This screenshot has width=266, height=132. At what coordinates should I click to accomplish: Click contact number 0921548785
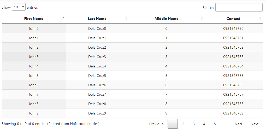233,76
